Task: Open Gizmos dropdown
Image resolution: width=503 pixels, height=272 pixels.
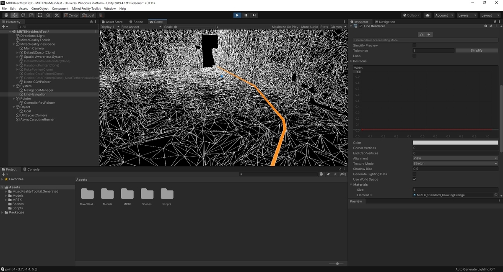Action: (x=338, y=27)
